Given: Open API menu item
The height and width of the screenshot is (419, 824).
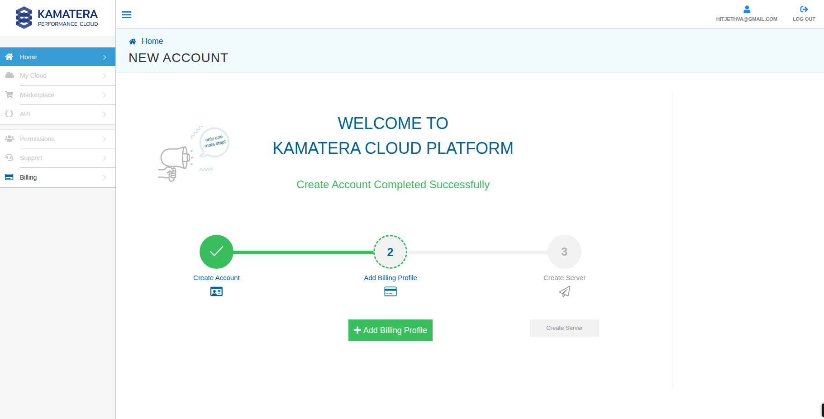Looking at the screenshot, I should pyautogui.click(x=57, y=114).
